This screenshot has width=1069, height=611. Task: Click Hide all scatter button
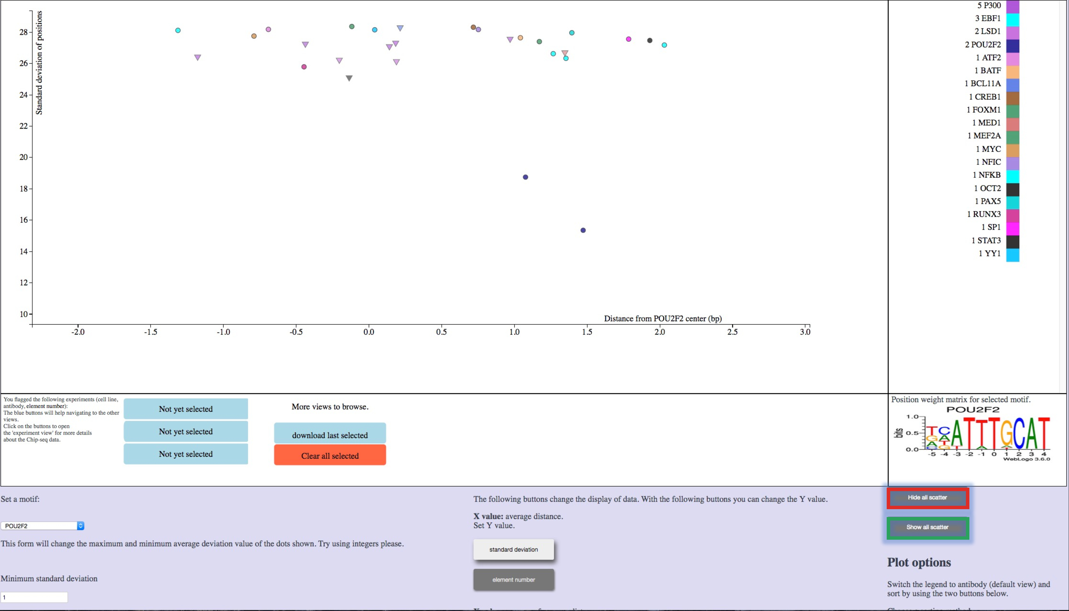point(927,498)
